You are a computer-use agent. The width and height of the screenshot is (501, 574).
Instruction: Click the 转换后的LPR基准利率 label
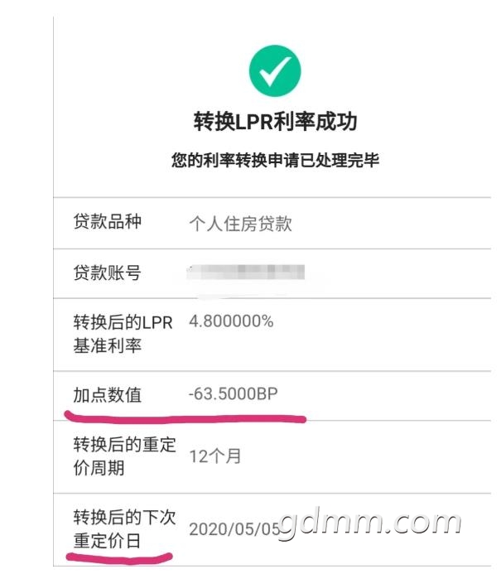click(123, 334)
